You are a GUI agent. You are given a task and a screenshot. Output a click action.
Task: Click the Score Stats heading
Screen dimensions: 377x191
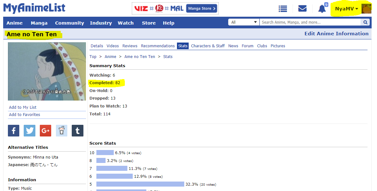click(x=103, y=143)
